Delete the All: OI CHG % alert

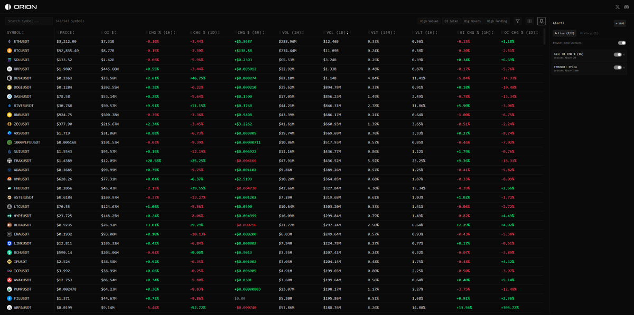[x=624, y=54]
